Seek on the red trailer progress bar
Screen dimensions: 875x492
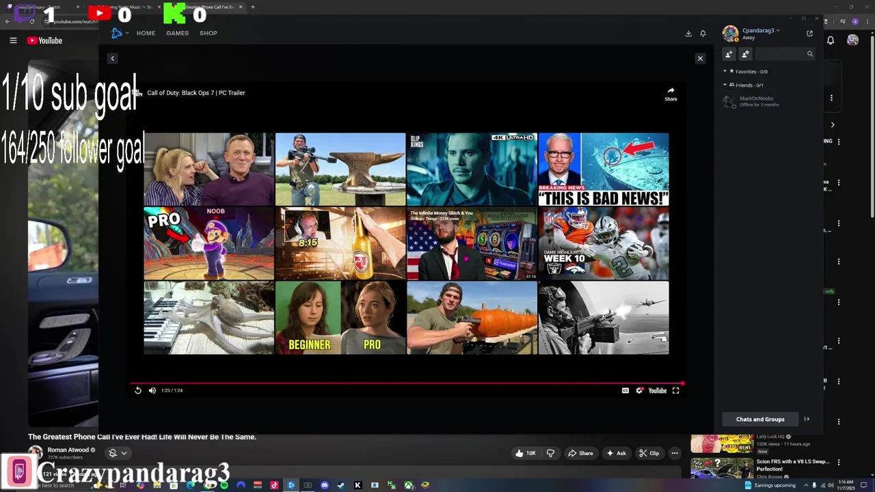tap(407, 383)
